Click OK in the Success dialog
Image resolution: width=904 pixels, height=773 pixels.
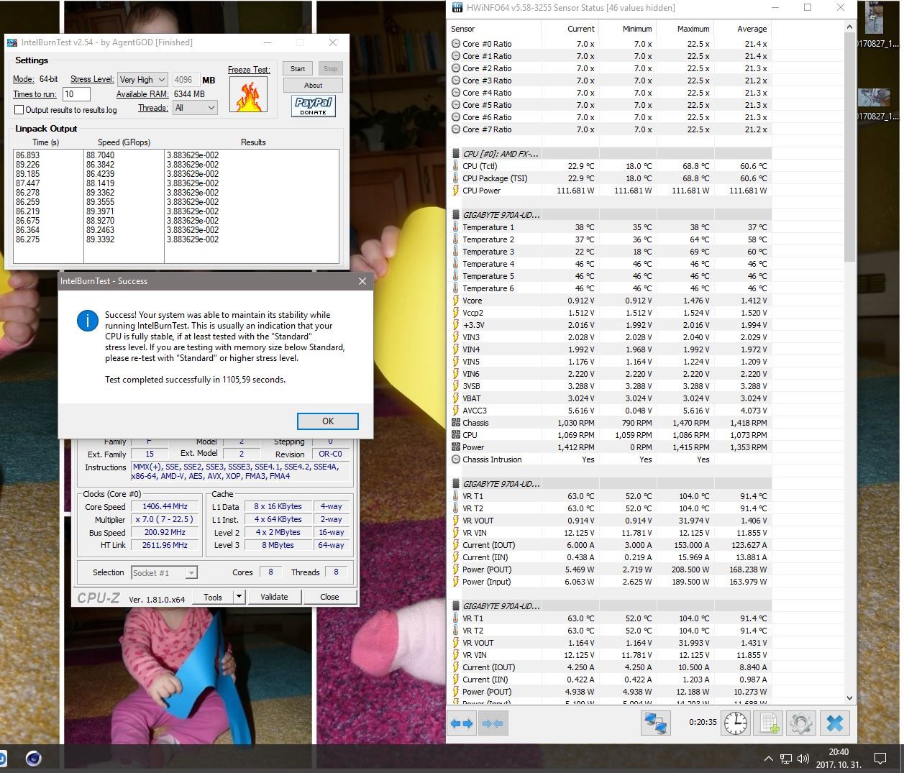pos(327,421)
